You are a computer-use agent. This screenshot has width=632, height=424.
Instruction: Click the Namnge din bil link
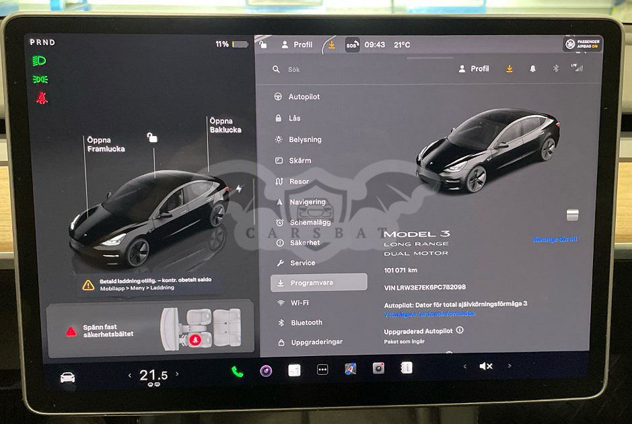[x=555, y=240]
